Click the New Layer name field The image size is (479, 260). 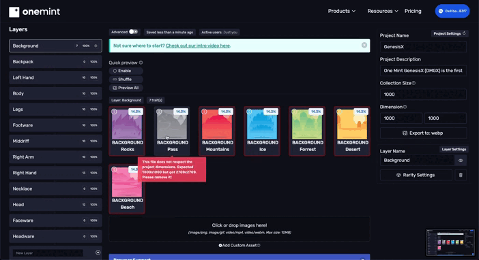(x=48, y=253)
